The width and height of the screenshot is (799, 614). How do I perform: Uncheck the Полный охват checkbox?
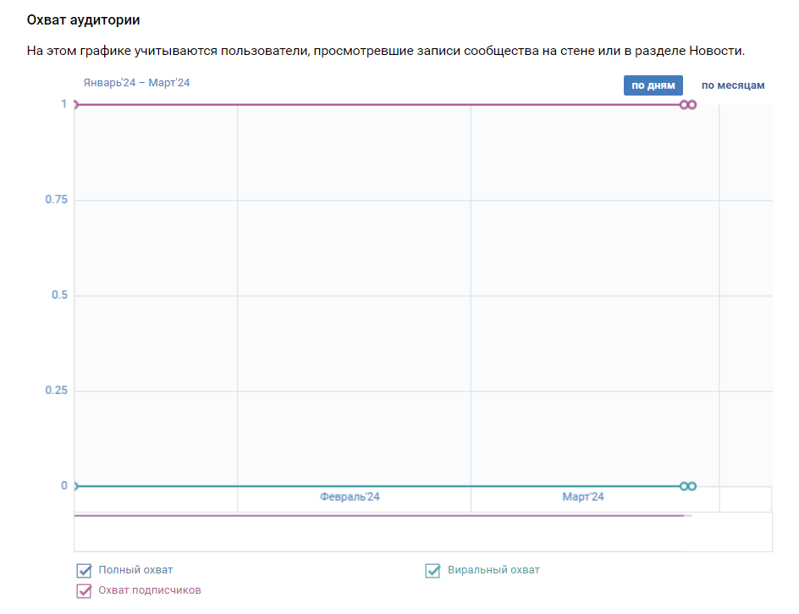tap(84, 571)
